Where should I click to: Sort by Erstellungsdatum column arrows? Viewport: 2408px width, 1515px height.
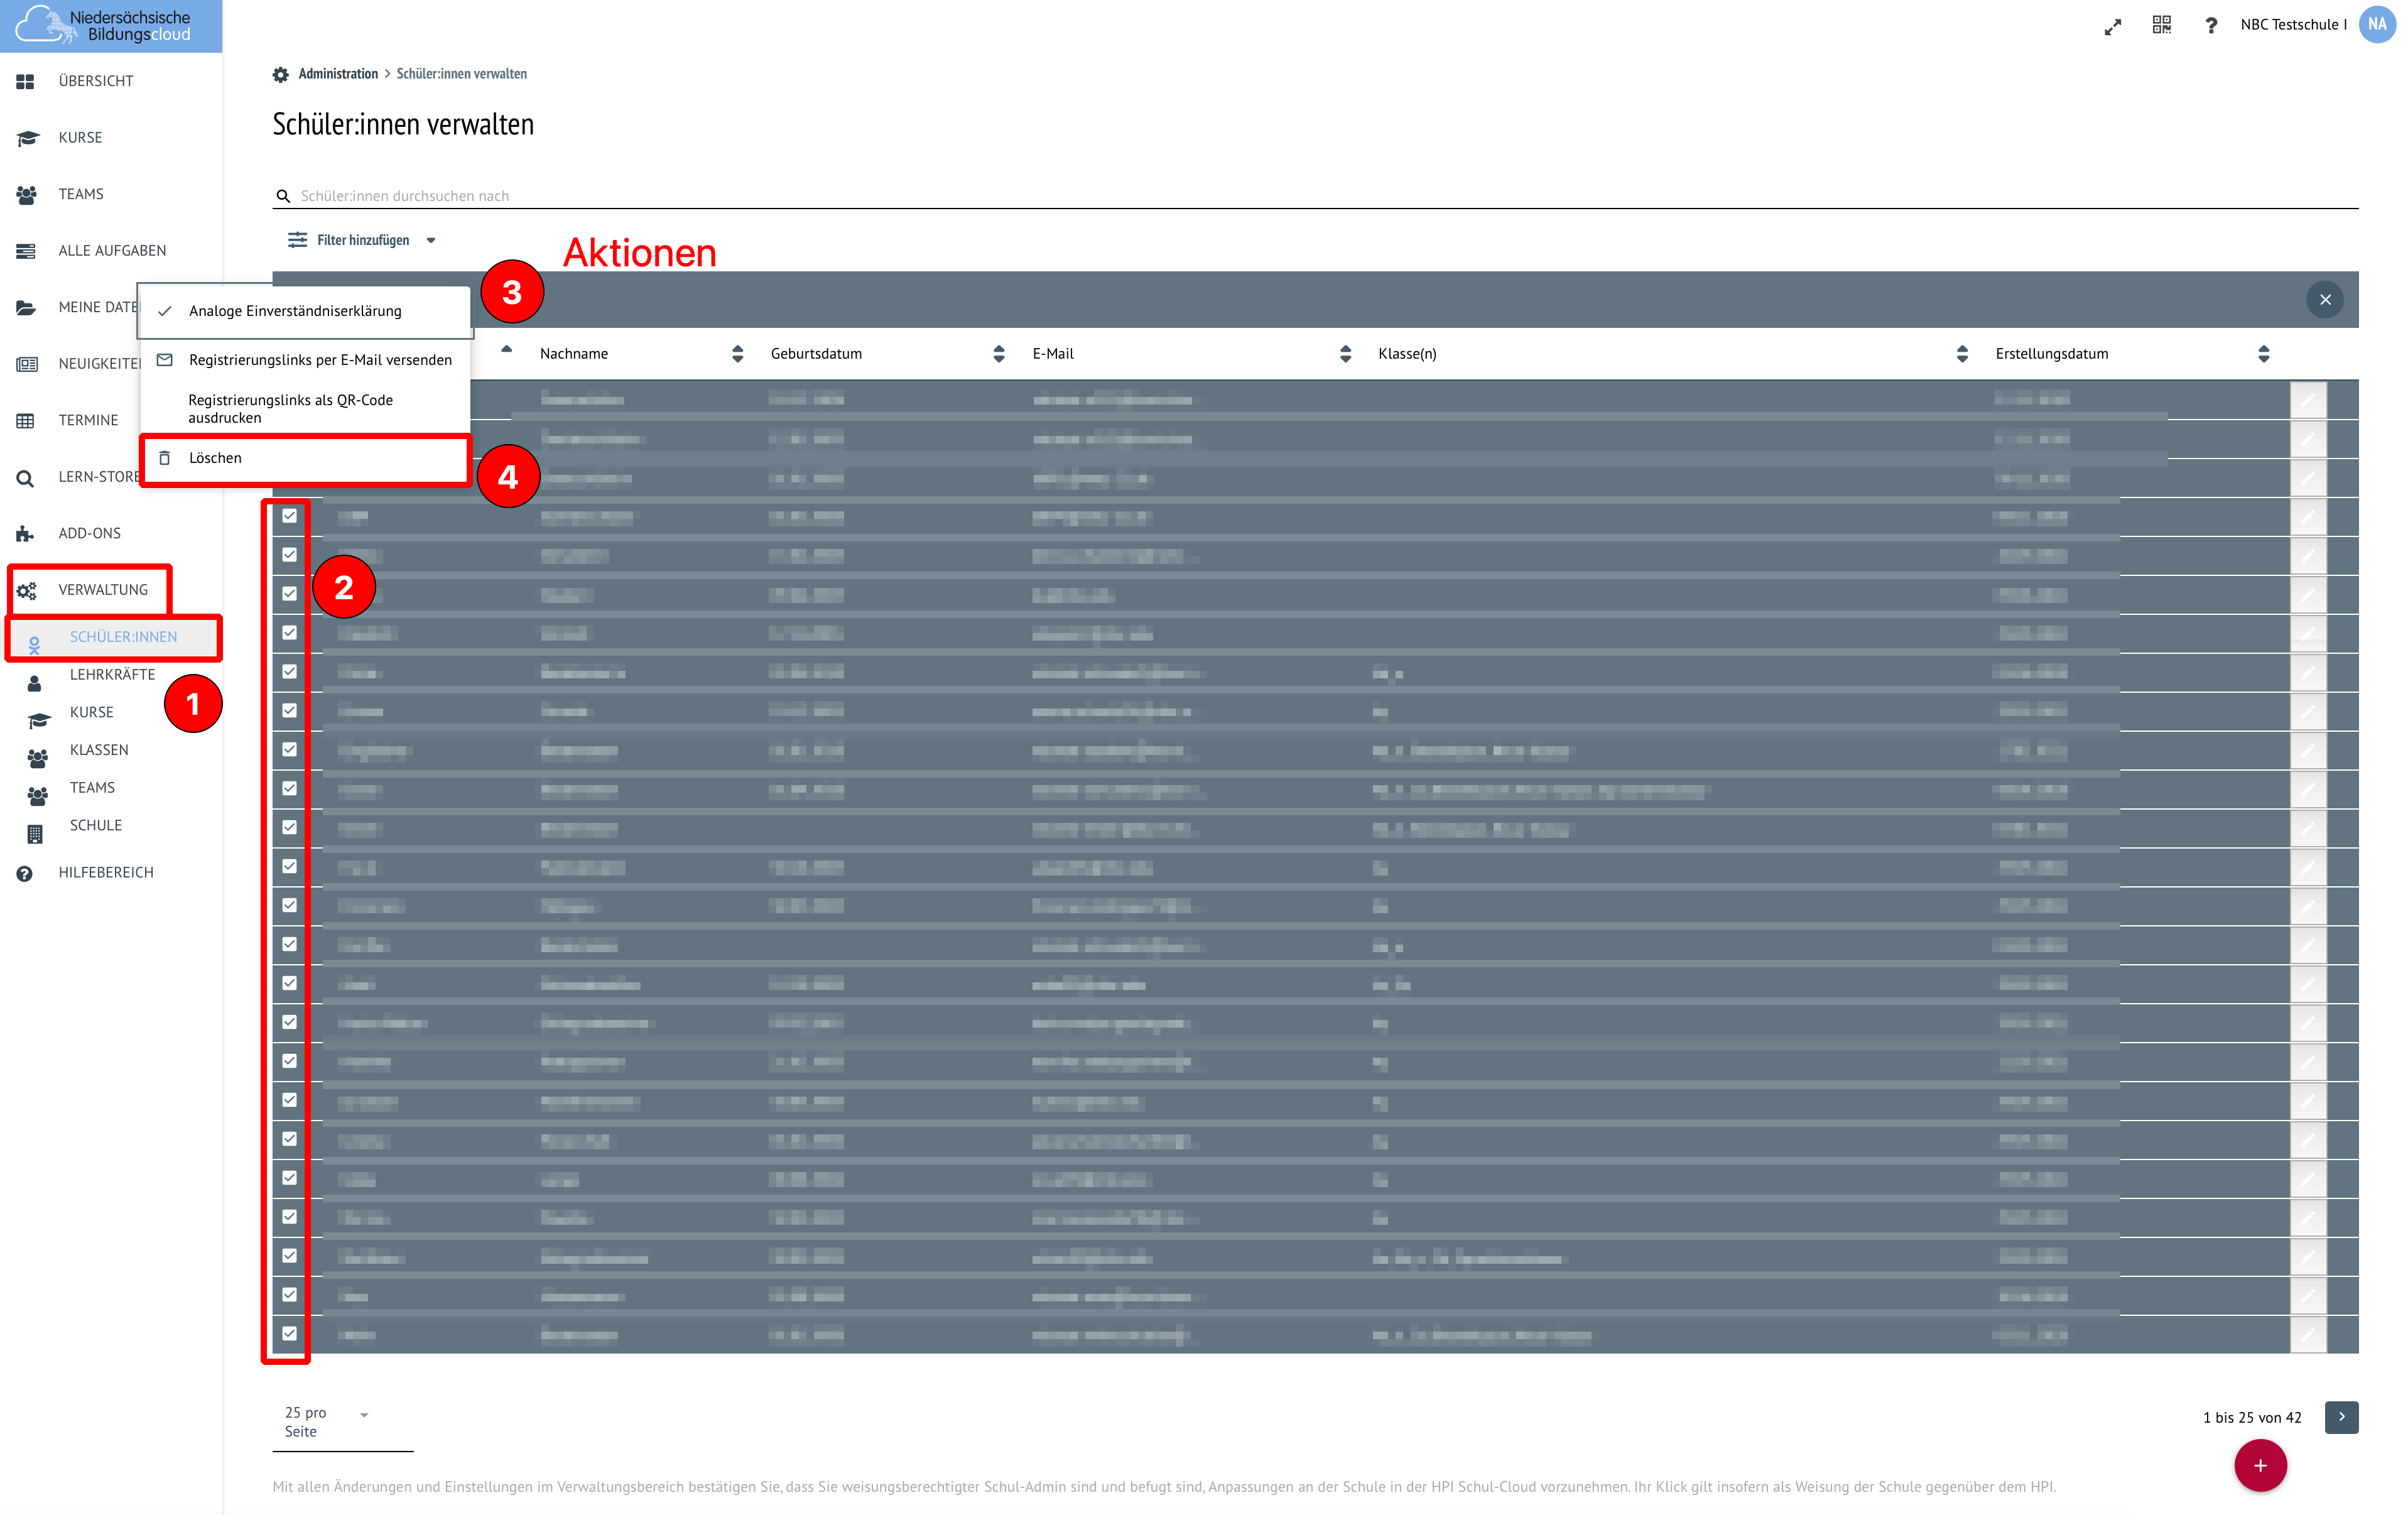click(x=2263, y=354)
